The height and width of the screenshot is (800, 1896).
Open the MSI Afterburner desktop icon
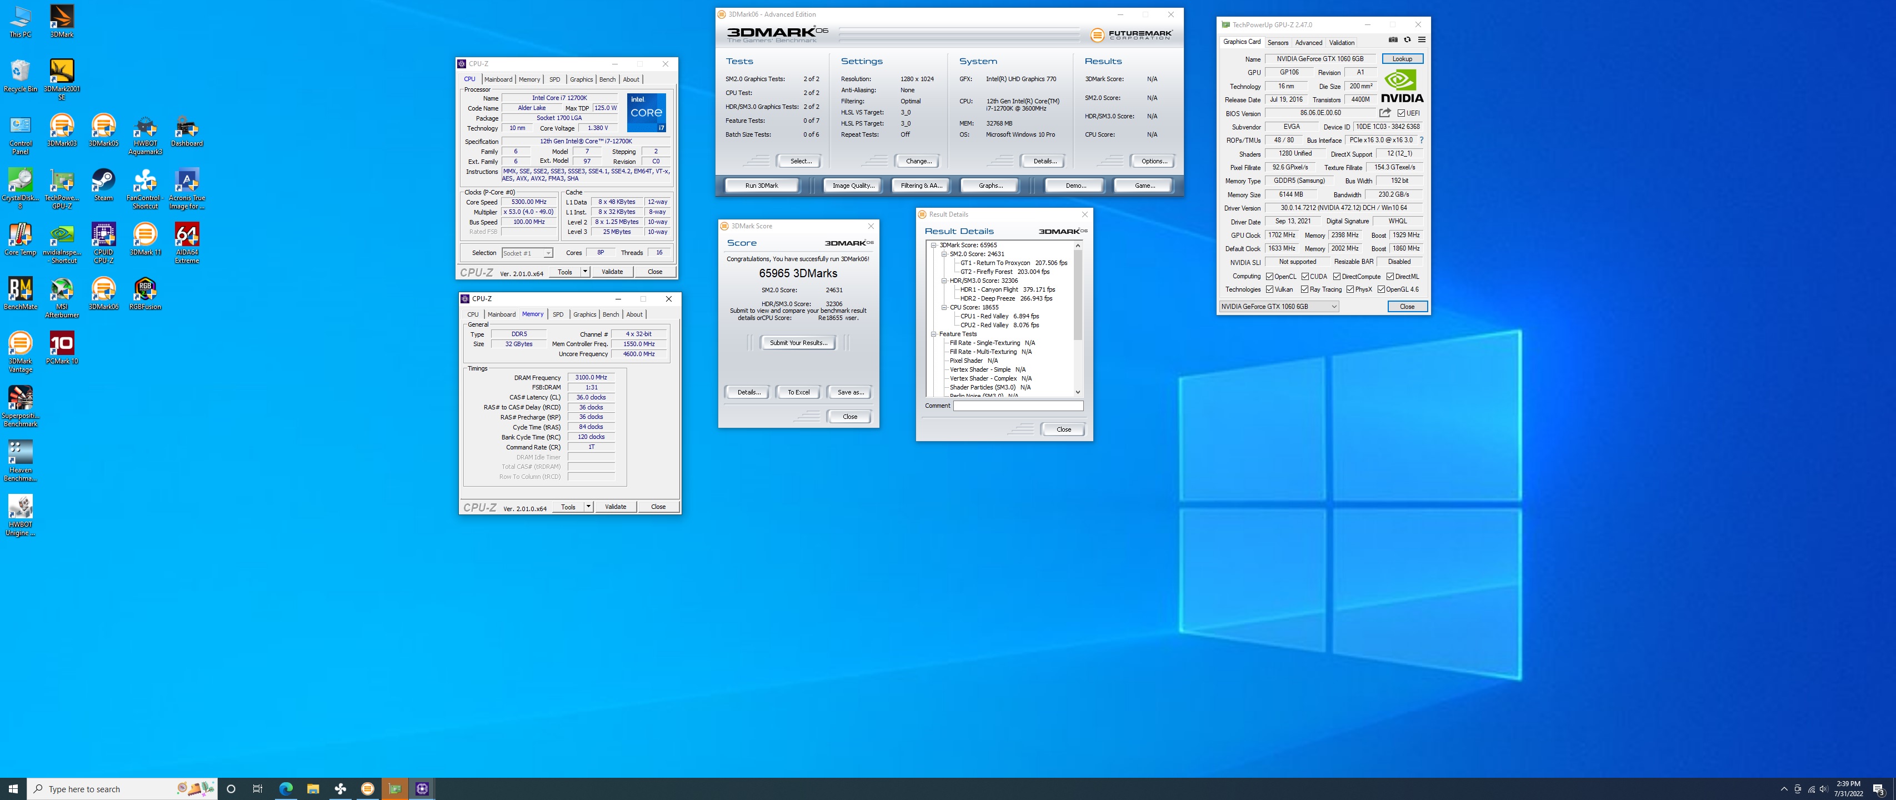click(62, 298)
